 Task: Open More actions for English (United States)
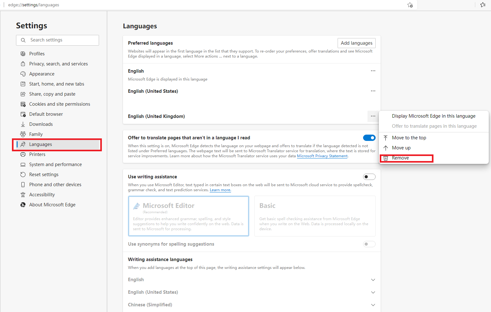[x=373, y=91]
